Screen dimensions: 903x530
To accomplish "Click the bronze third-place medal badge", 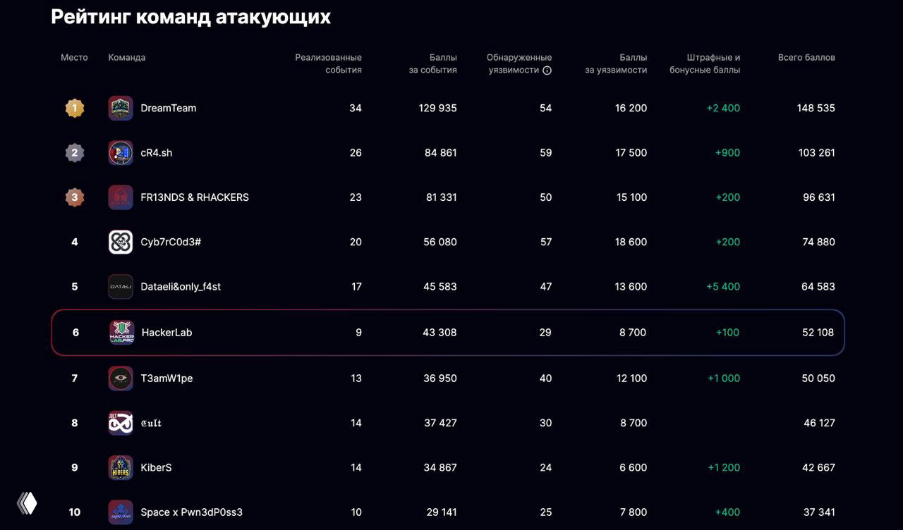I will point(75,197).
